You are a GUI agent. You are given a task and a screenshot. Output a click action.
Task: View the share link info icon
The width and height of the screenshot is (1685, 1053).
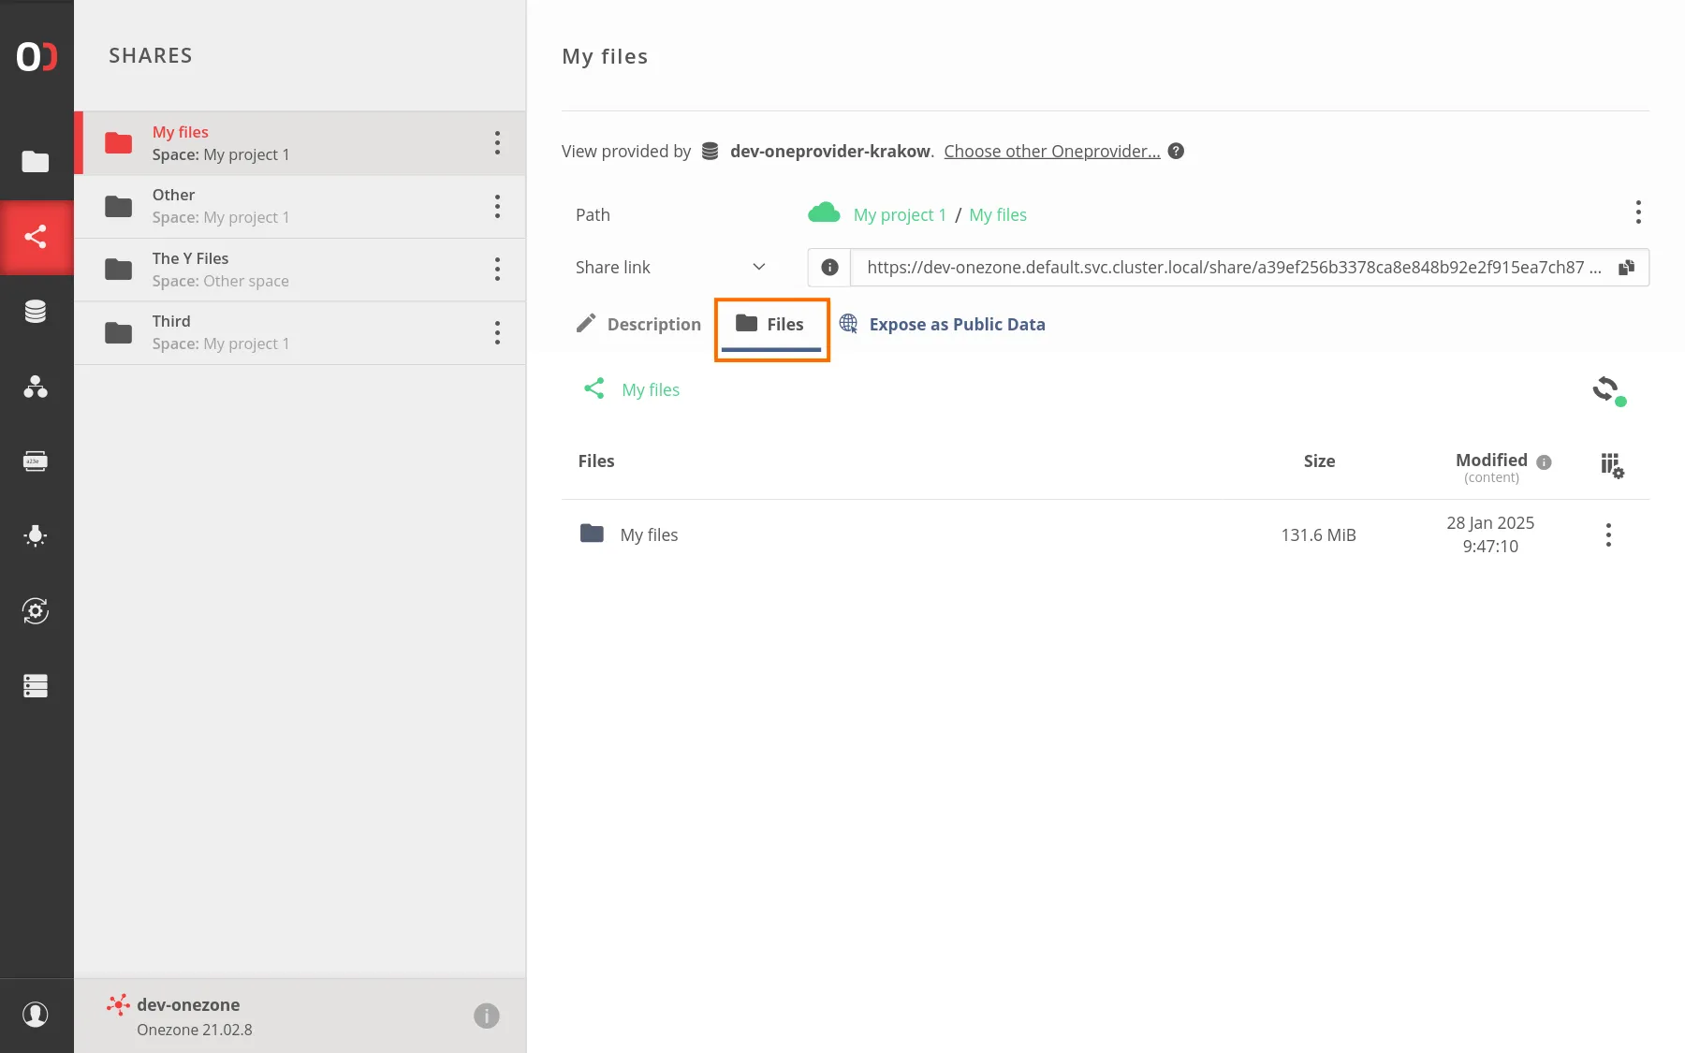click(x=828, y=267)
